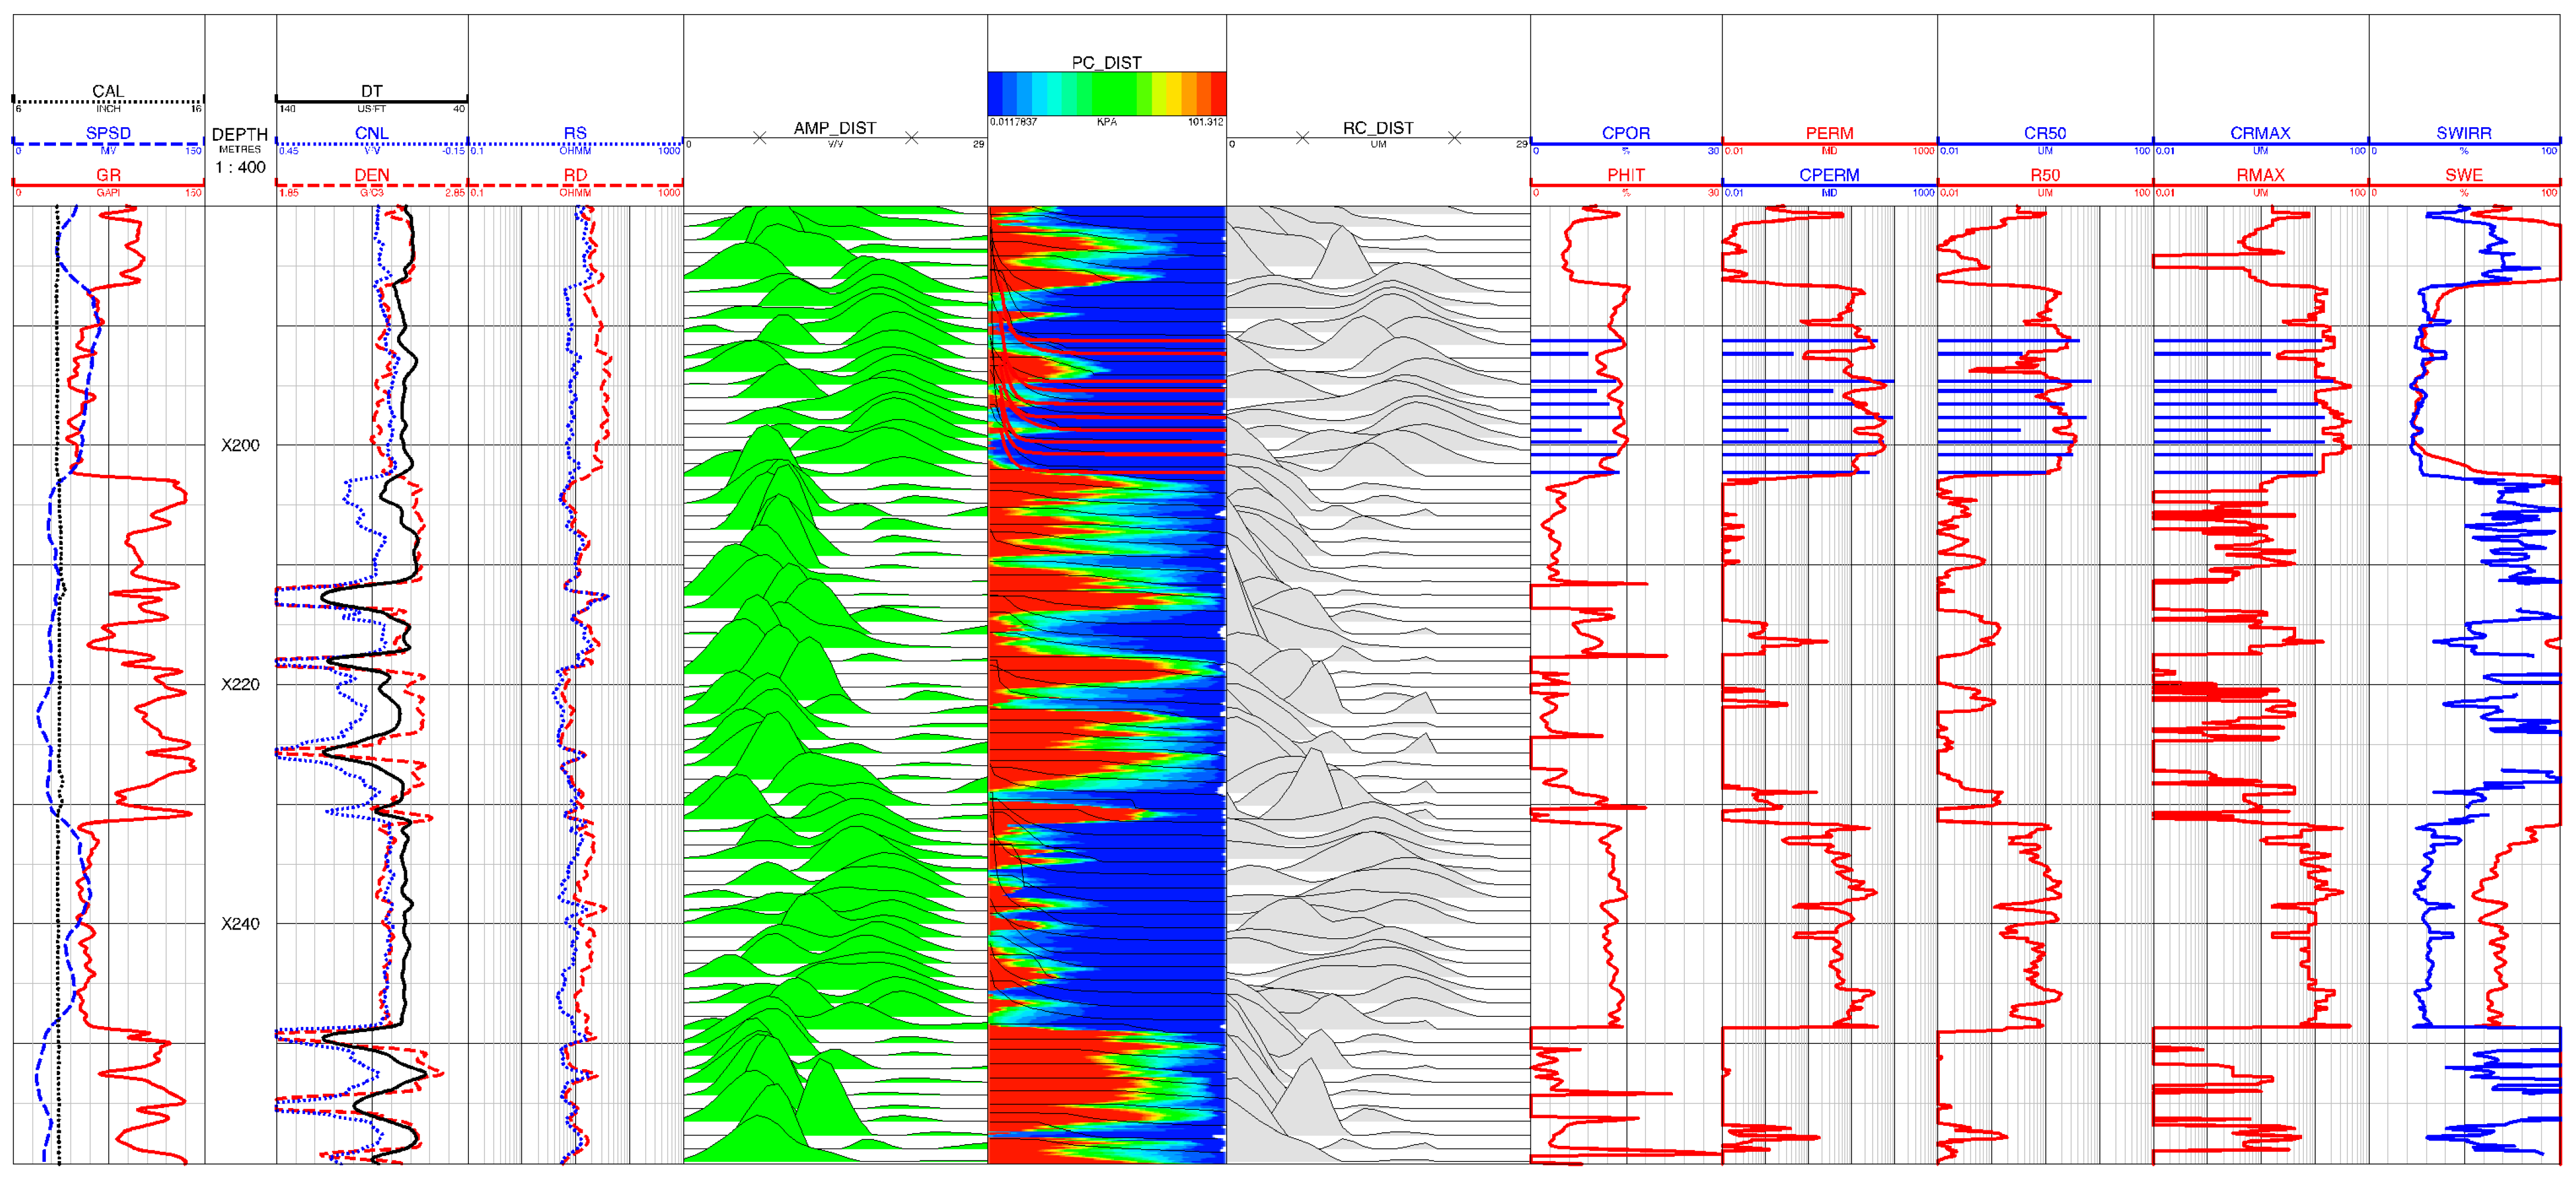Select the RD resistivity header

point(575,175)
